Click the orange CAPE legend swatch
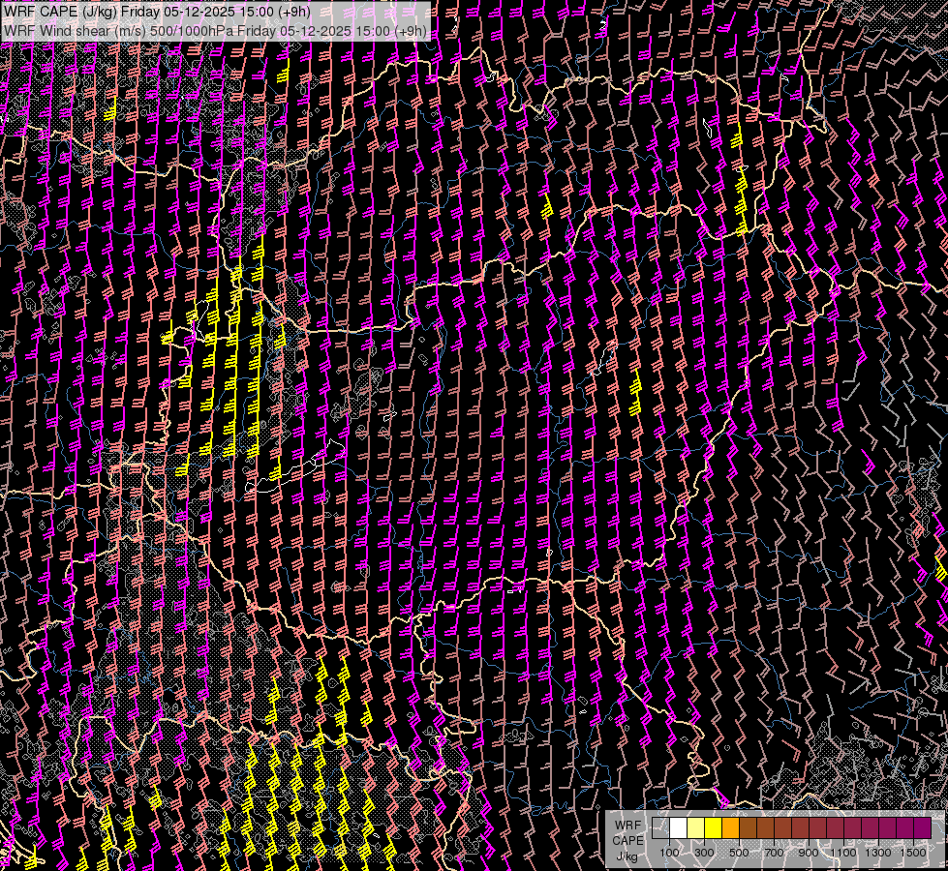948x871 pixels. (731, 828)
